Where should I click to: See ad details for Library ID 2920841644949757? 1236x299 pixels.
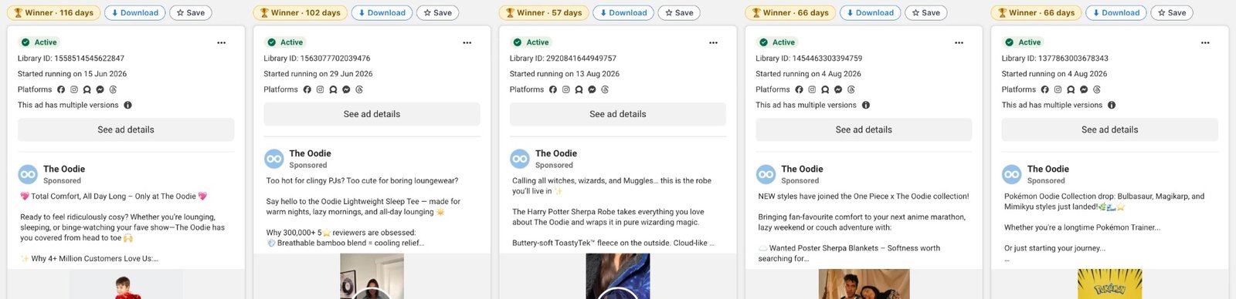click(618, 114)
